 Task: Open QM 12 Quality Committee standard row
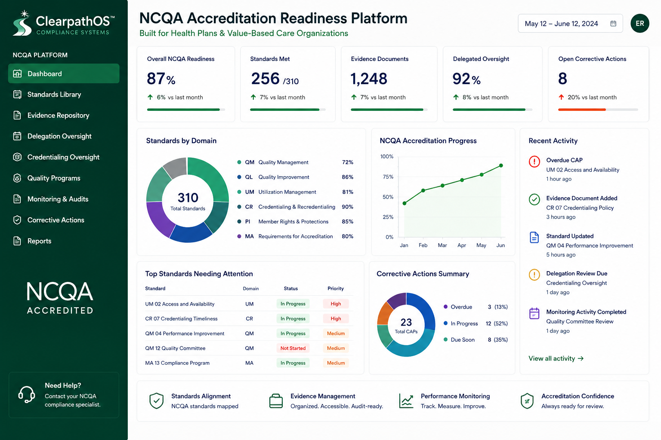click(x=249, y=348)
